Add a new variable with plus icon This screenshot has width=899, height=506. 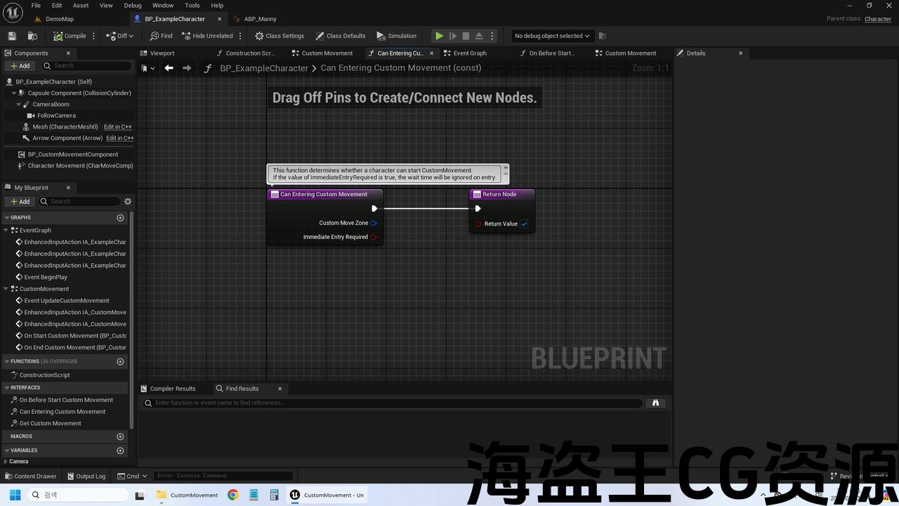(x=120, y=450)
